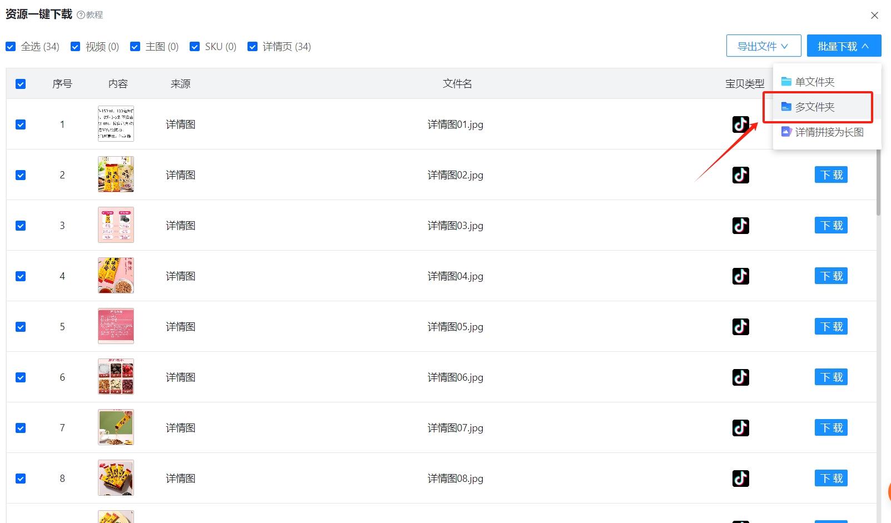The height and width of the screenshot is (523, 891).
Task: Click the blue folder icon next to 多文件夹
Action: click(786, 107)
